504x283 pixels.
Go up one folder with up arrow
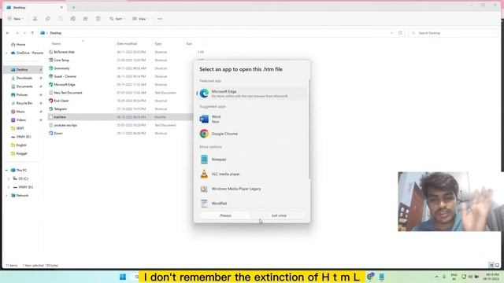pos(32,33)
